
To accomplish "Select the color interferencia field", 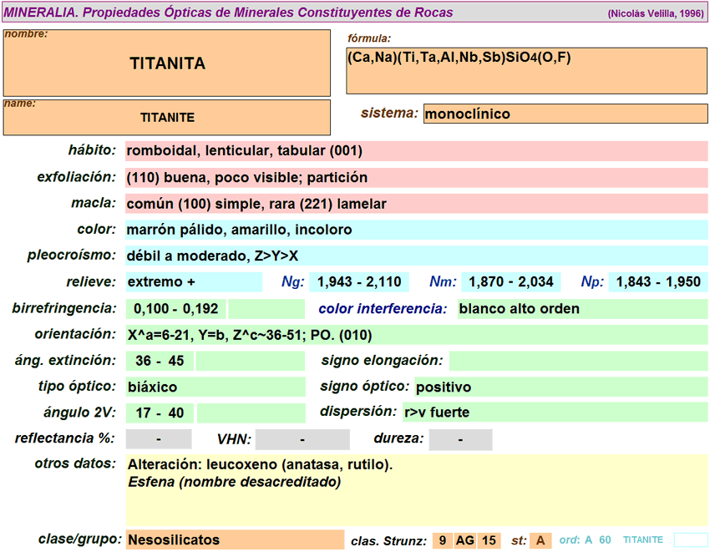I will coord(581,309).
